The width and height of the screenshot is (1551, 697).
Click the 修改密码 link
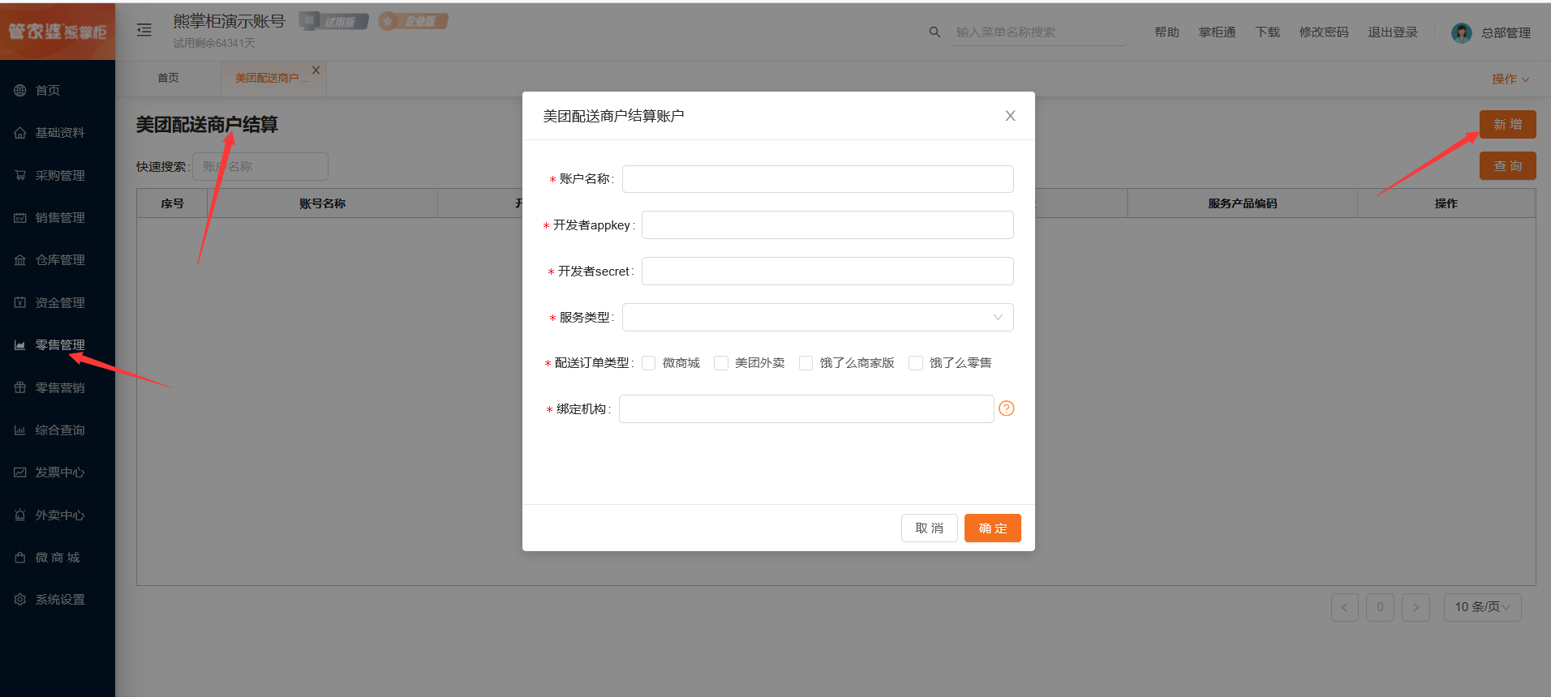[1324, 32]
